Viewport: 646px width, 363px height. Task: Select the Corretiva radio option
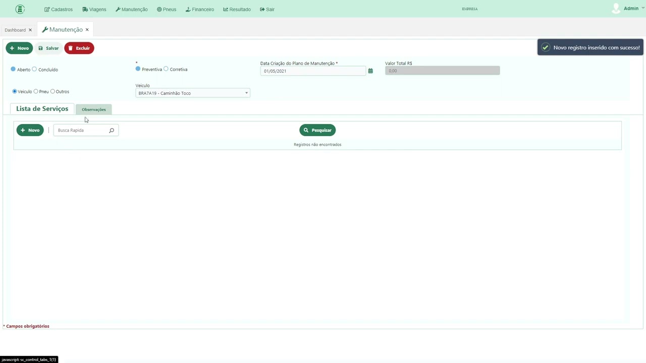(x=166, y=69)
